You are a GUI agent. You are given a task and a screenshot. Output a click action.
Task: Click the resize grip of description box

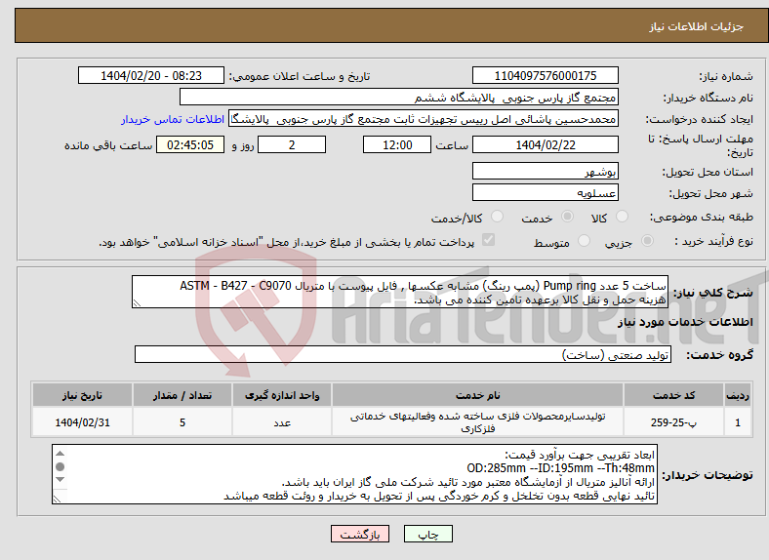pos(137,303)
